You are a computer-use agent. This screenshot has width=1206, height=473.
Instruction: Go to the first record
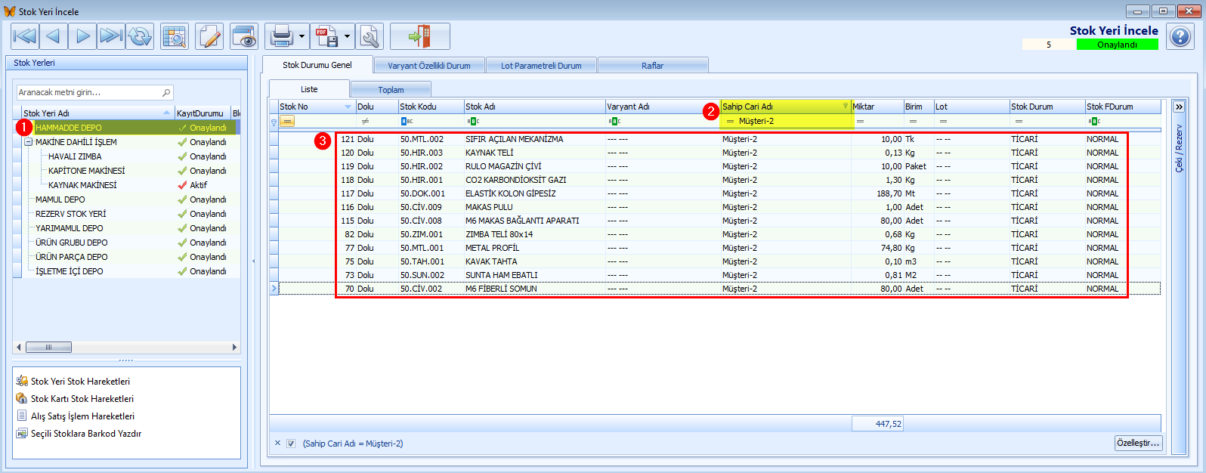click(x=25, y=36)
